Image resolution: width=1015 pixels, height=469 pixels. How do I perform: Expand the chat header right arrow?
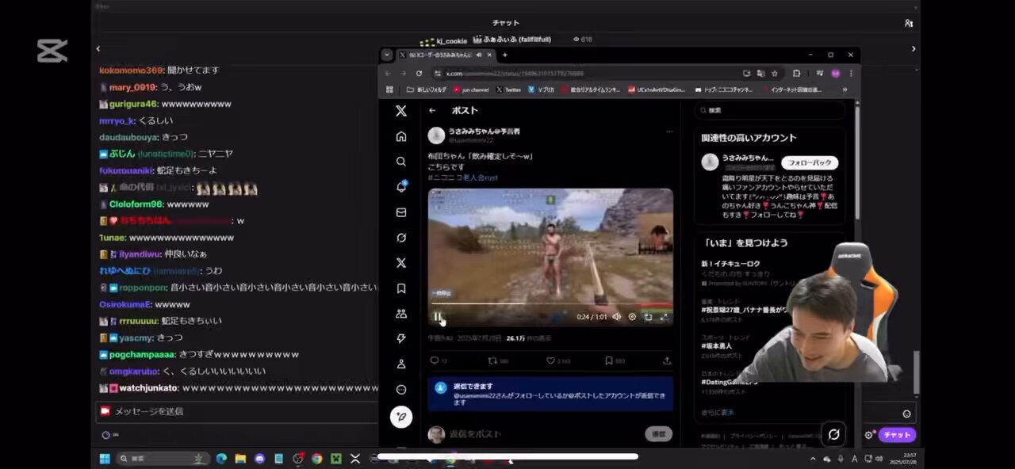[x=913, y=48]
